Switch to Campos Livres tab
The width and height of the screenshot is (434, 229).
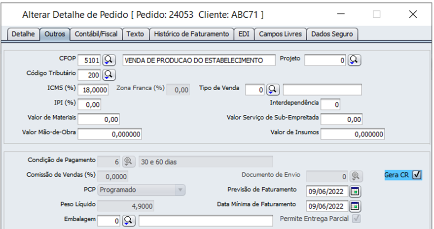tap(281, 34)
